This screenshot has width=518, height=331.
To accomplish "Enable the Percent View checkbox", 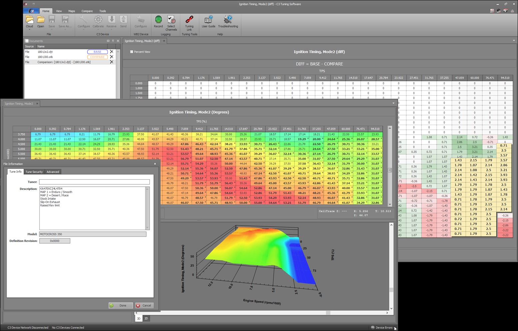I will click(x=132, y=52).
